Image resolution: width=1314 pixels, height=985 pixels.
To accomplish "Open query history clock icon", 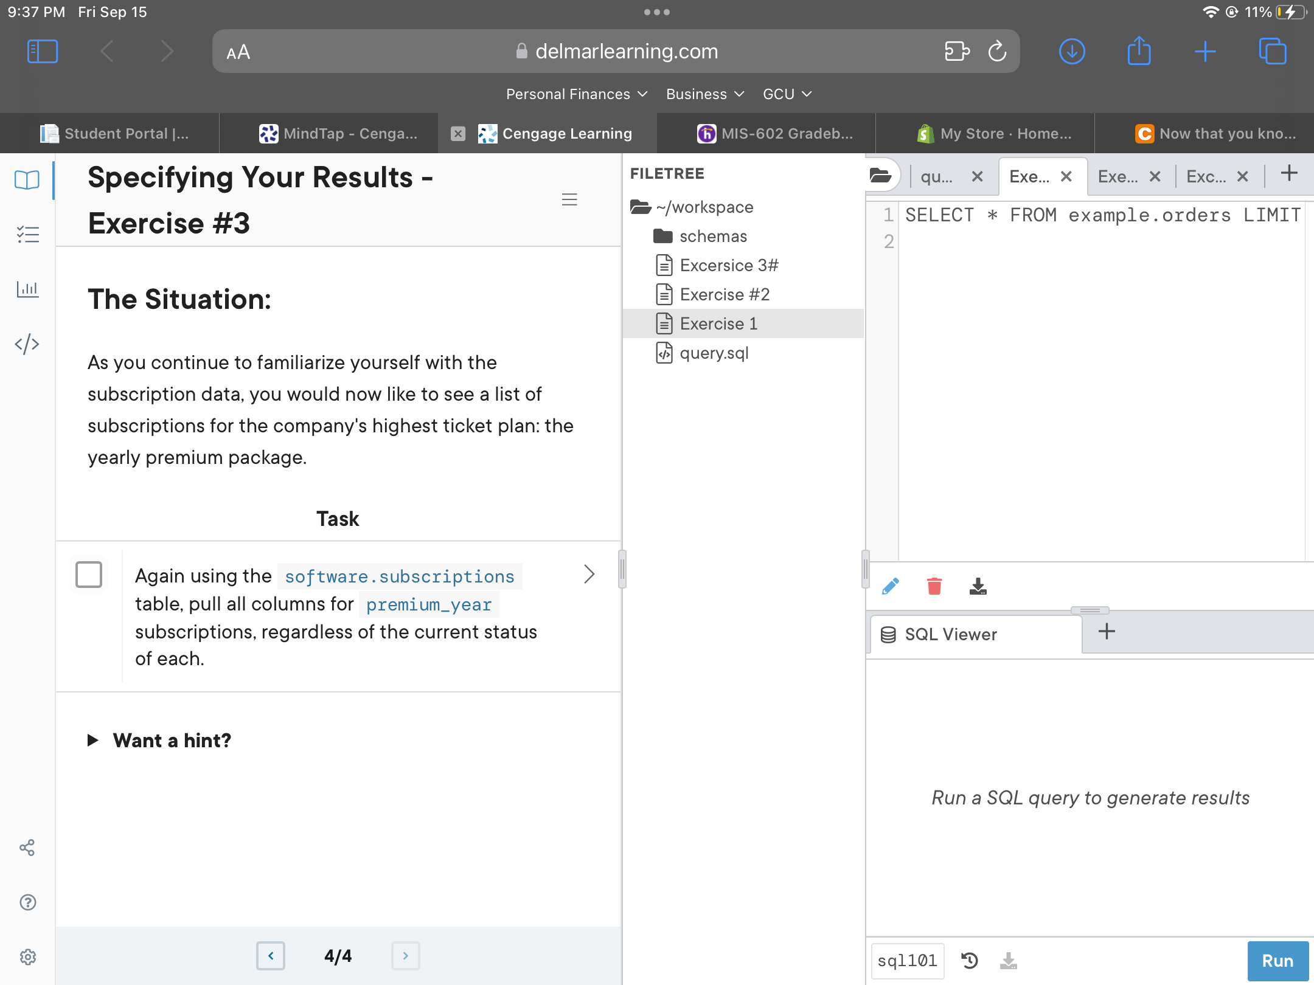I will (x=969, y=960).
